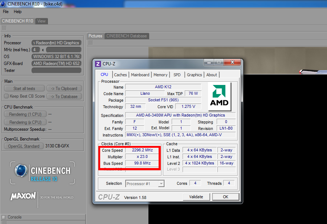Click the MHz frequency value field
The height and width of the screenshot is (224, 327).
(x=64, y=50)
